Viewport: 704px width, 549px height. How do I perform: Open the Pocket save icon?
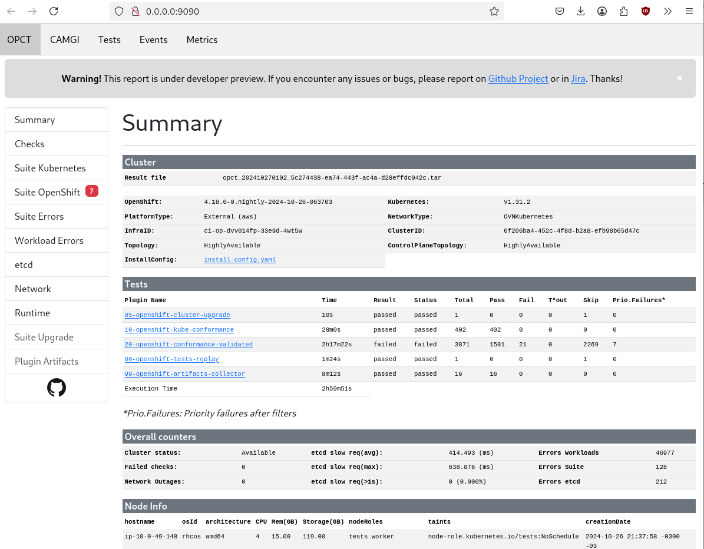(560, 11)
